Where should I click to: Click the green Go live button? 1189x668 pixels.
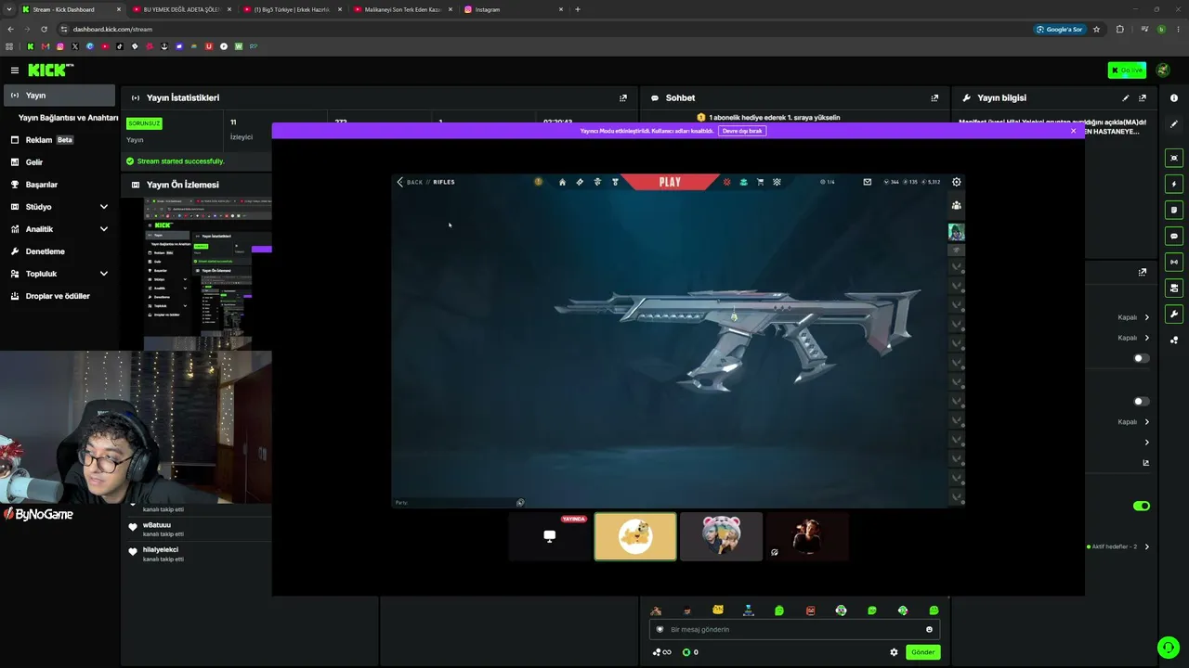[1127, 71]
